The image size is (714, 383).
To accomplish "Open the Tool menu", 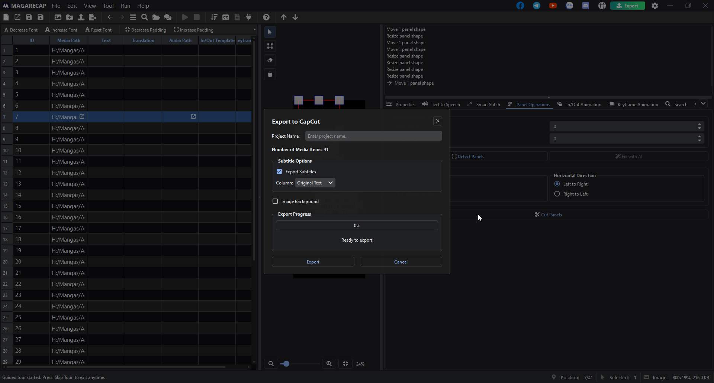I will (108, 6).
